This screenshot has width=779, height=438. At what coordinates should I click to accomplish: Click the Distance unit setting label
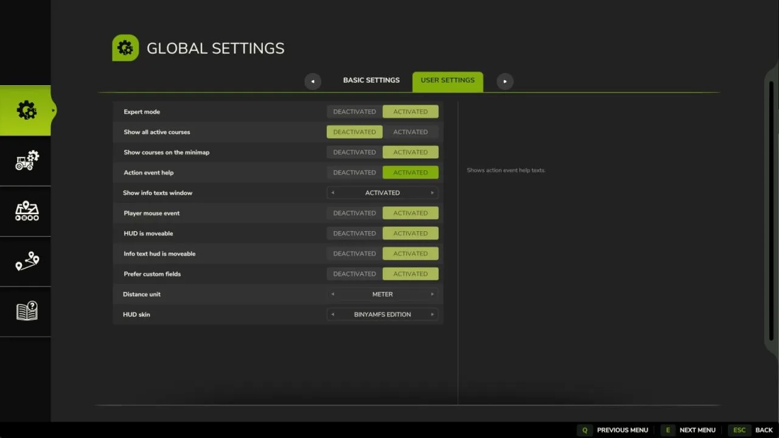(142, 294)
